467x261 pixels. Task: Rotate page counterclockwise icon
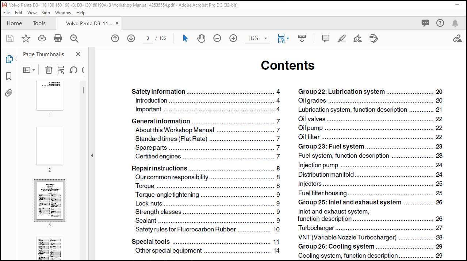tap(73, 70)
